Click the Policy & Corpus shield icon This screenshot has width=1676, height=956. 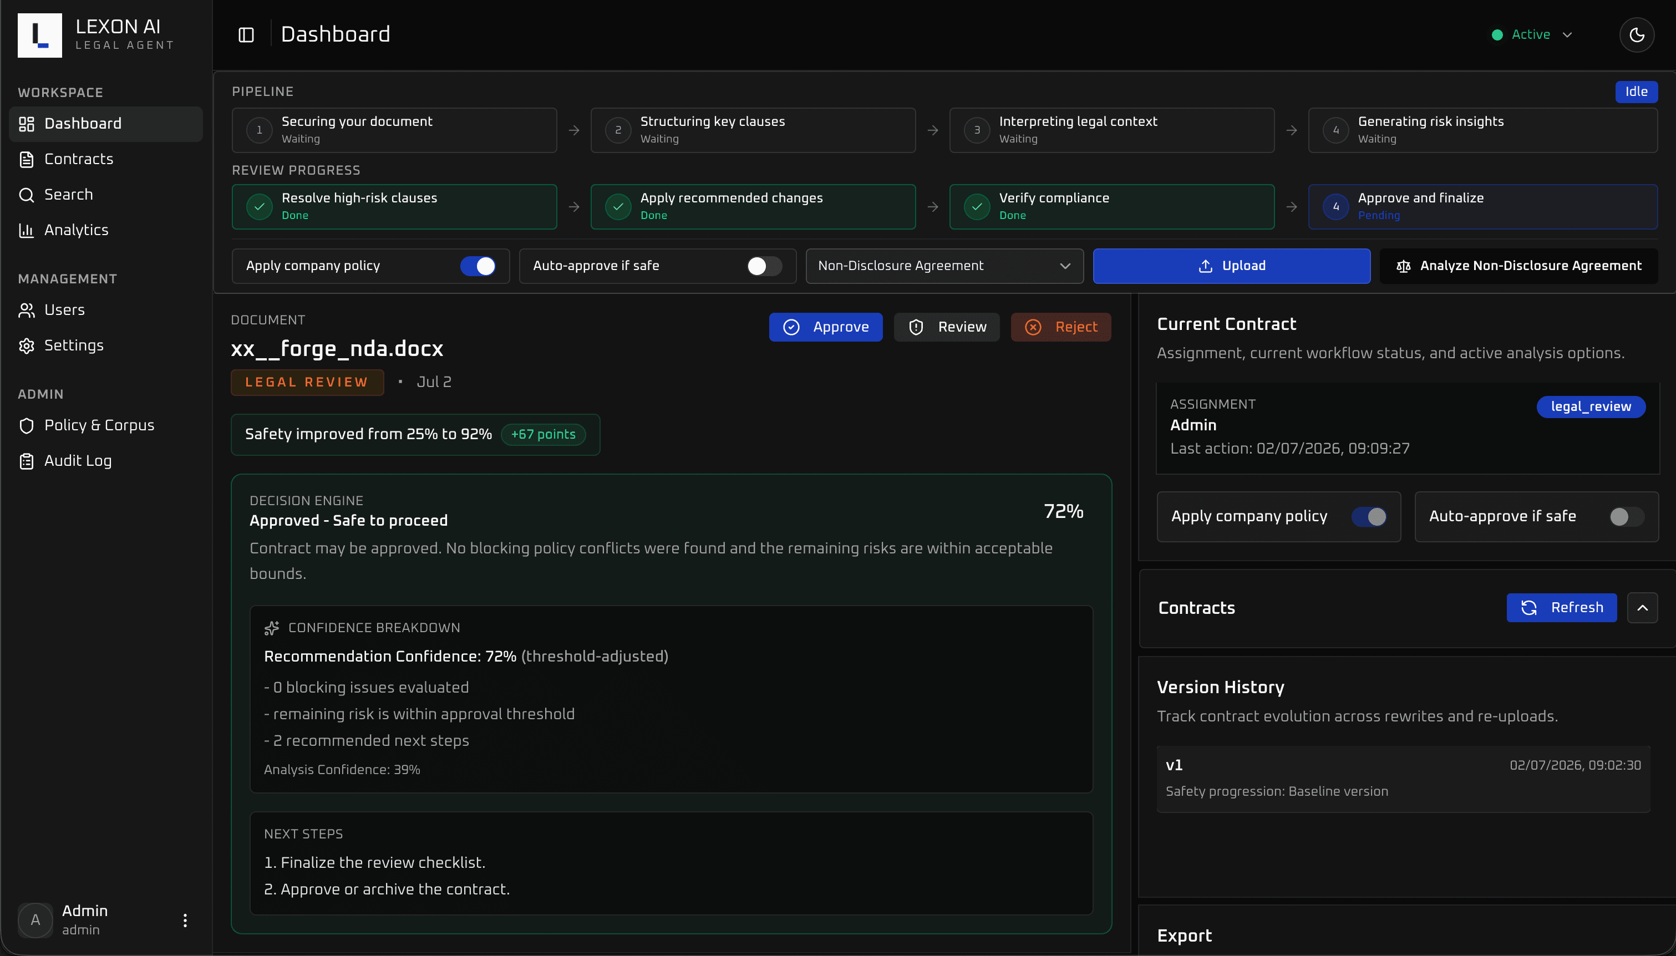[26, 425]
